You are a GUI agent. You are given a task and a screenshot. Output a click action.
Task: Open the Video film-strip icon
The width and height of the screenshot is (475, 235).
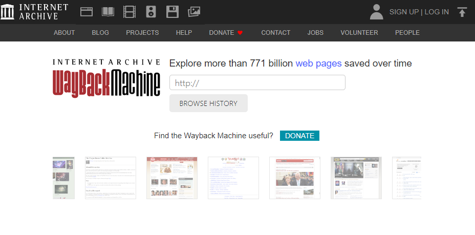(129, 12)
